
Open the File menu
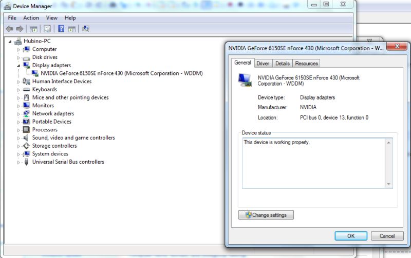[x=12, y=18]
